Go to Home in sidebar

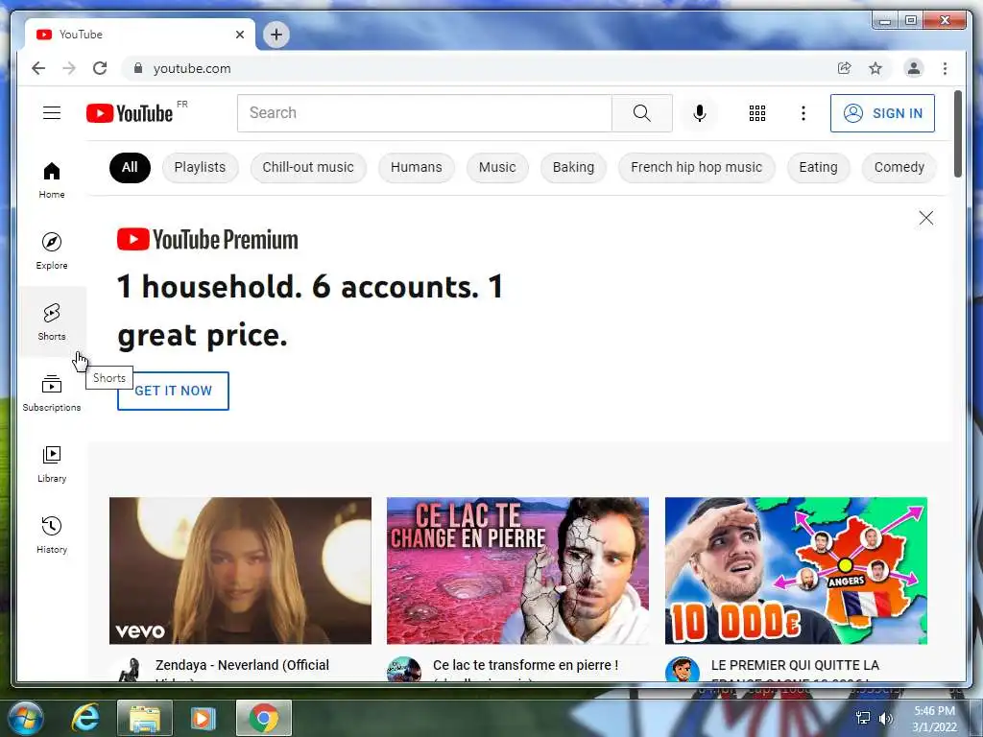click(52, 180)
